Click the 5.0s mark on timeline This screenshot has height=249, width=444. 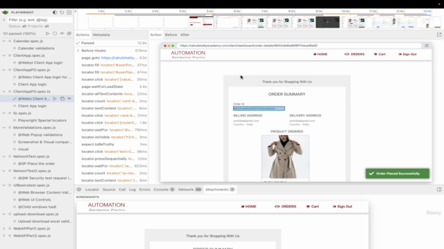210,11
